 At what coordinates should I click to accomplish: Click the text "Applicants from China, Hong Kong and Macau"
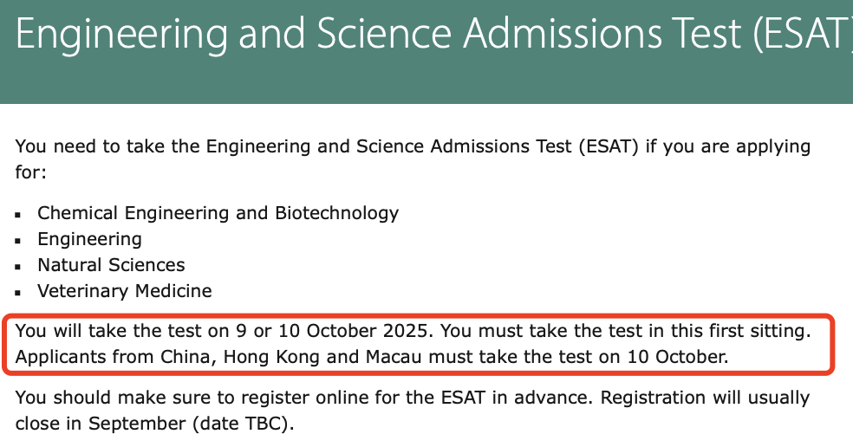click(x=218, y=357)
